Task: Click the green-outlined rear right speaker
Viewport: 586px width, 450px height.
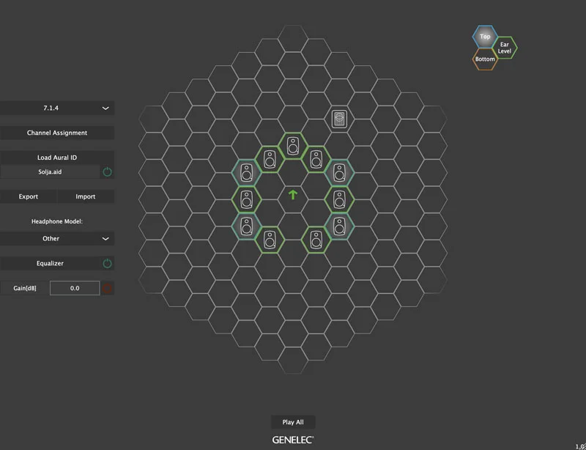Action: coord(316,240)
